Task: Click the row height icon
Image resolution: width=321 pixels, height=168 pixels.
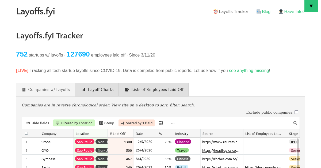Action: [161, 123]
